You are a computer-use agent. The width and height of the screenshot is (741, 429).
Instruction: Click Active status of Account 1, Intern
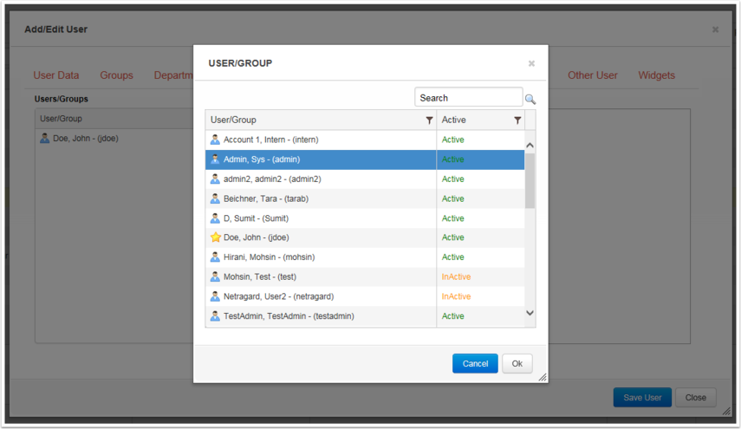point(452,140)
